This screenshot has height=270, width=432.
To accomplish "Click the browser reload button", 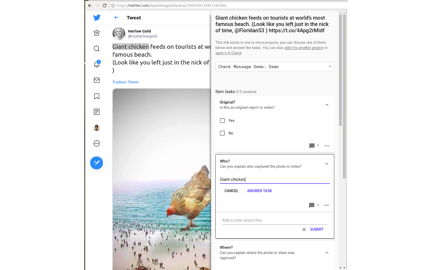I will pyautogui.click(x=105, y=5).
